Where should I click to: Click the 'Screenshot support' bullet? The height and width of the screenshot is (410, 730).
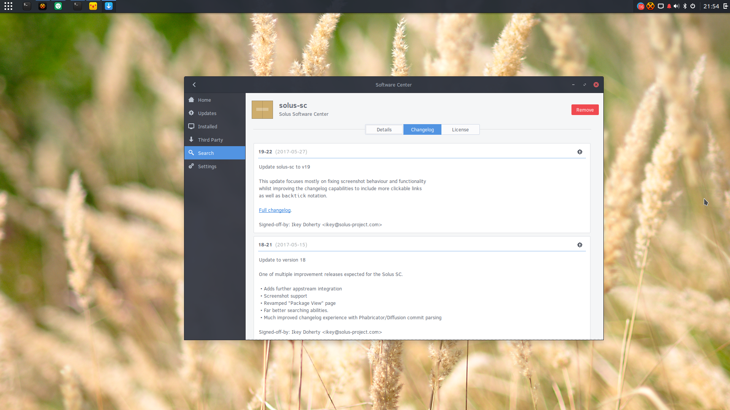click(x=286, y=296)
